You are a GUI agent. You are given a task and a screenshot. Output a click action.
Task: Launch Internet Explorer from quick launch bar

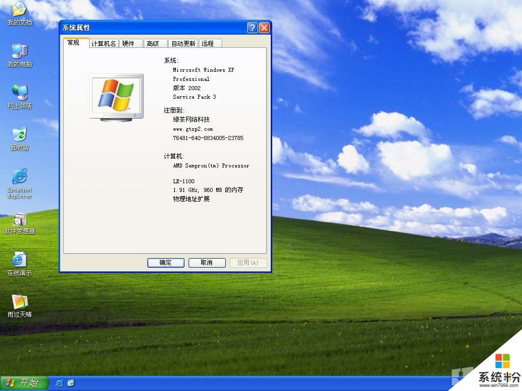[x=59, y=383]
